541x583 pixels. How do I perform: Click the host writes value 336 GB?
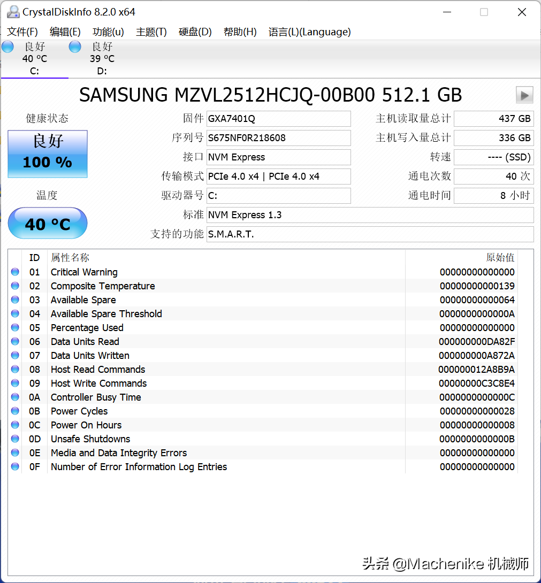[494, 138]
